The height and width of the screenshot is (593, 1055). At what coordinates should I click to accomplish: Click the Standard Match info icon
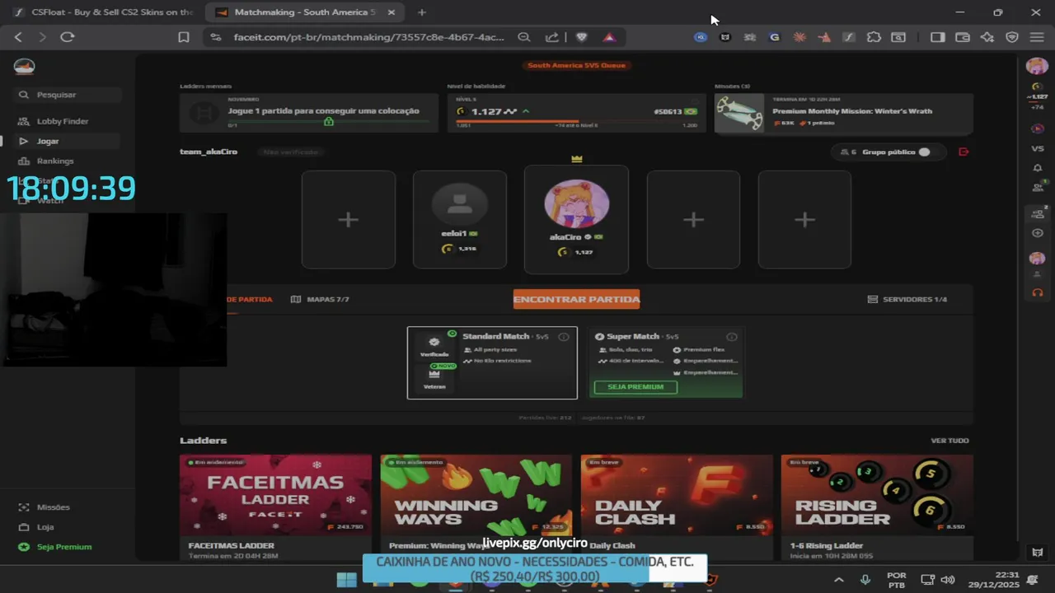pos(564,337)
